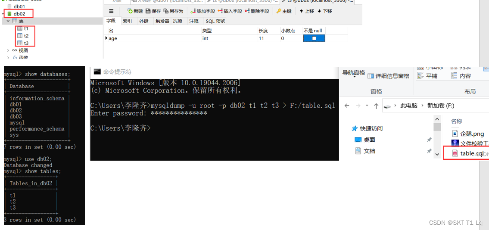The width and height of the screenshot is (489, 230).
Task: Click 添加字段 (Add Field) button
Action: coord(203,11)
